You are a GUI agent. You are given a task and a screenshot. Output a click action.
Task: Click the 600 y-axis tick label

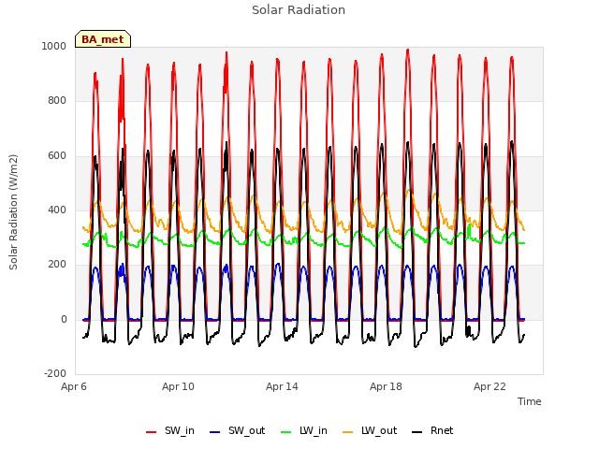(57, 155)
